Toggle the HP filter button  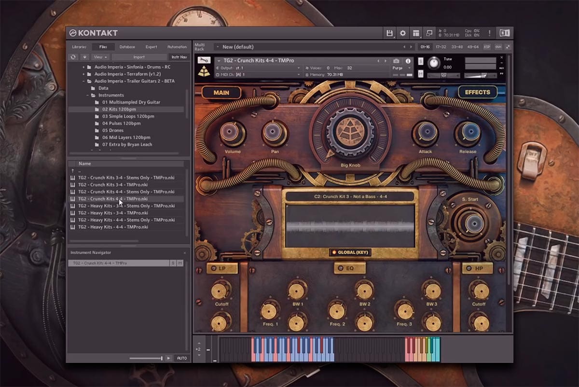click(477, 268)
